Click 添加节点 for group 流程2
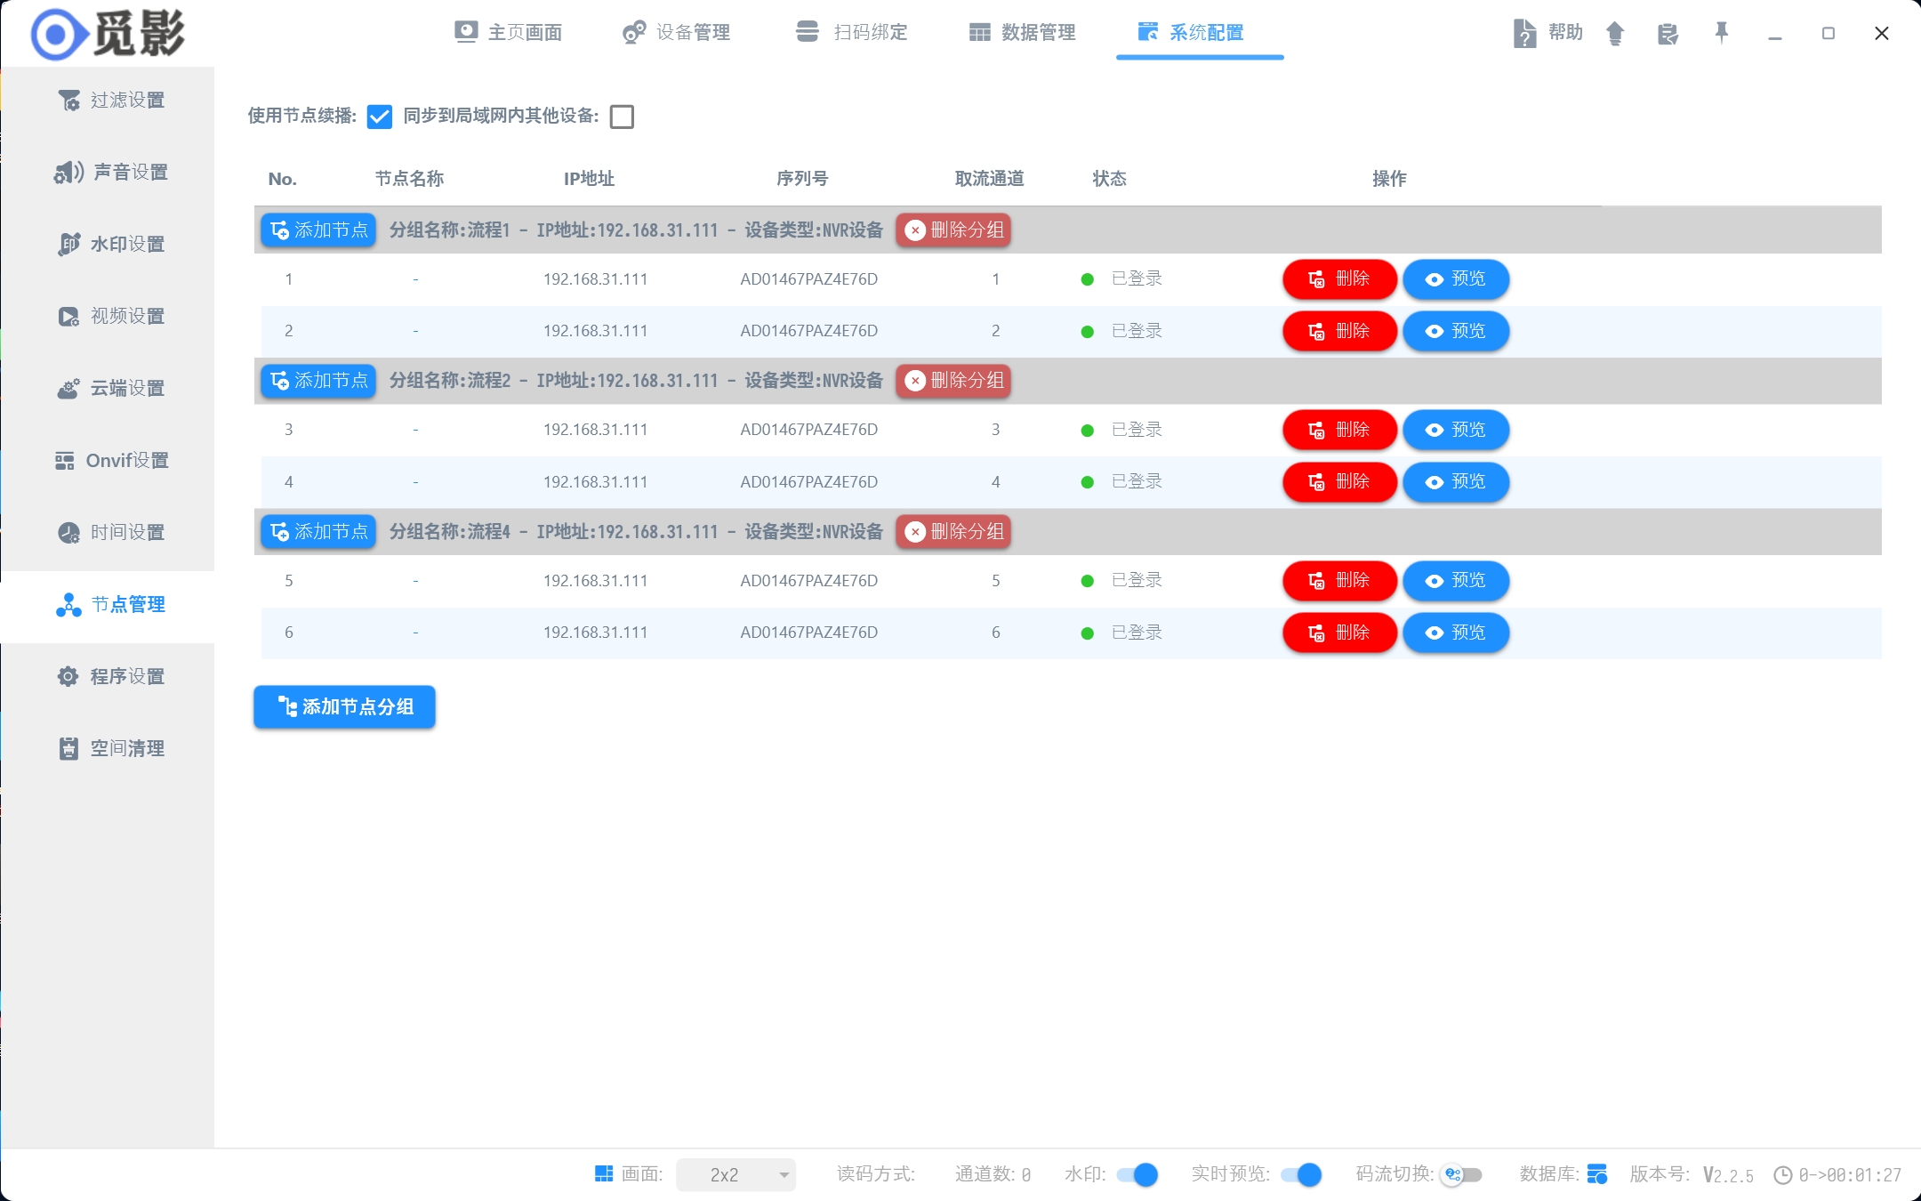Screen dimensions: 1921x1201 point(318,381)
